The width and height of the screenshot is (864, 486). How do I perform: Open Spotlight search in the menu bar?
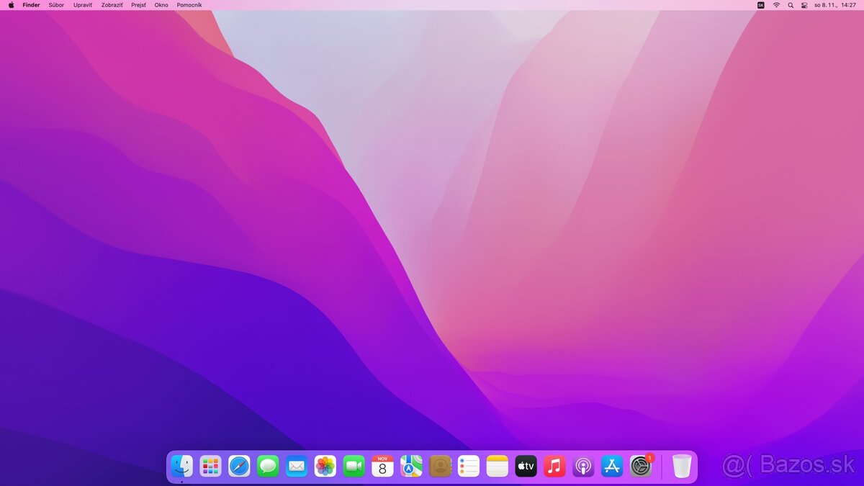[790, 5]
